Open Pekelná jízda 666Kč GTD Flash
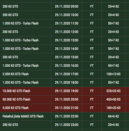 point(23,116)
